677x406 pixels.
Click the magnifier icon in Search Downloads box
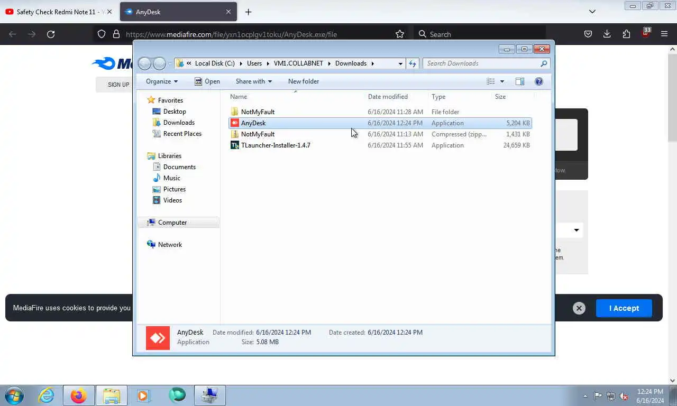544,63
